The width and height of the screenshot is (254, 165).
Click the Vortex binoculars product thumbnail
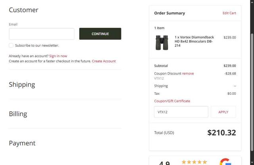tap(162, 42)
